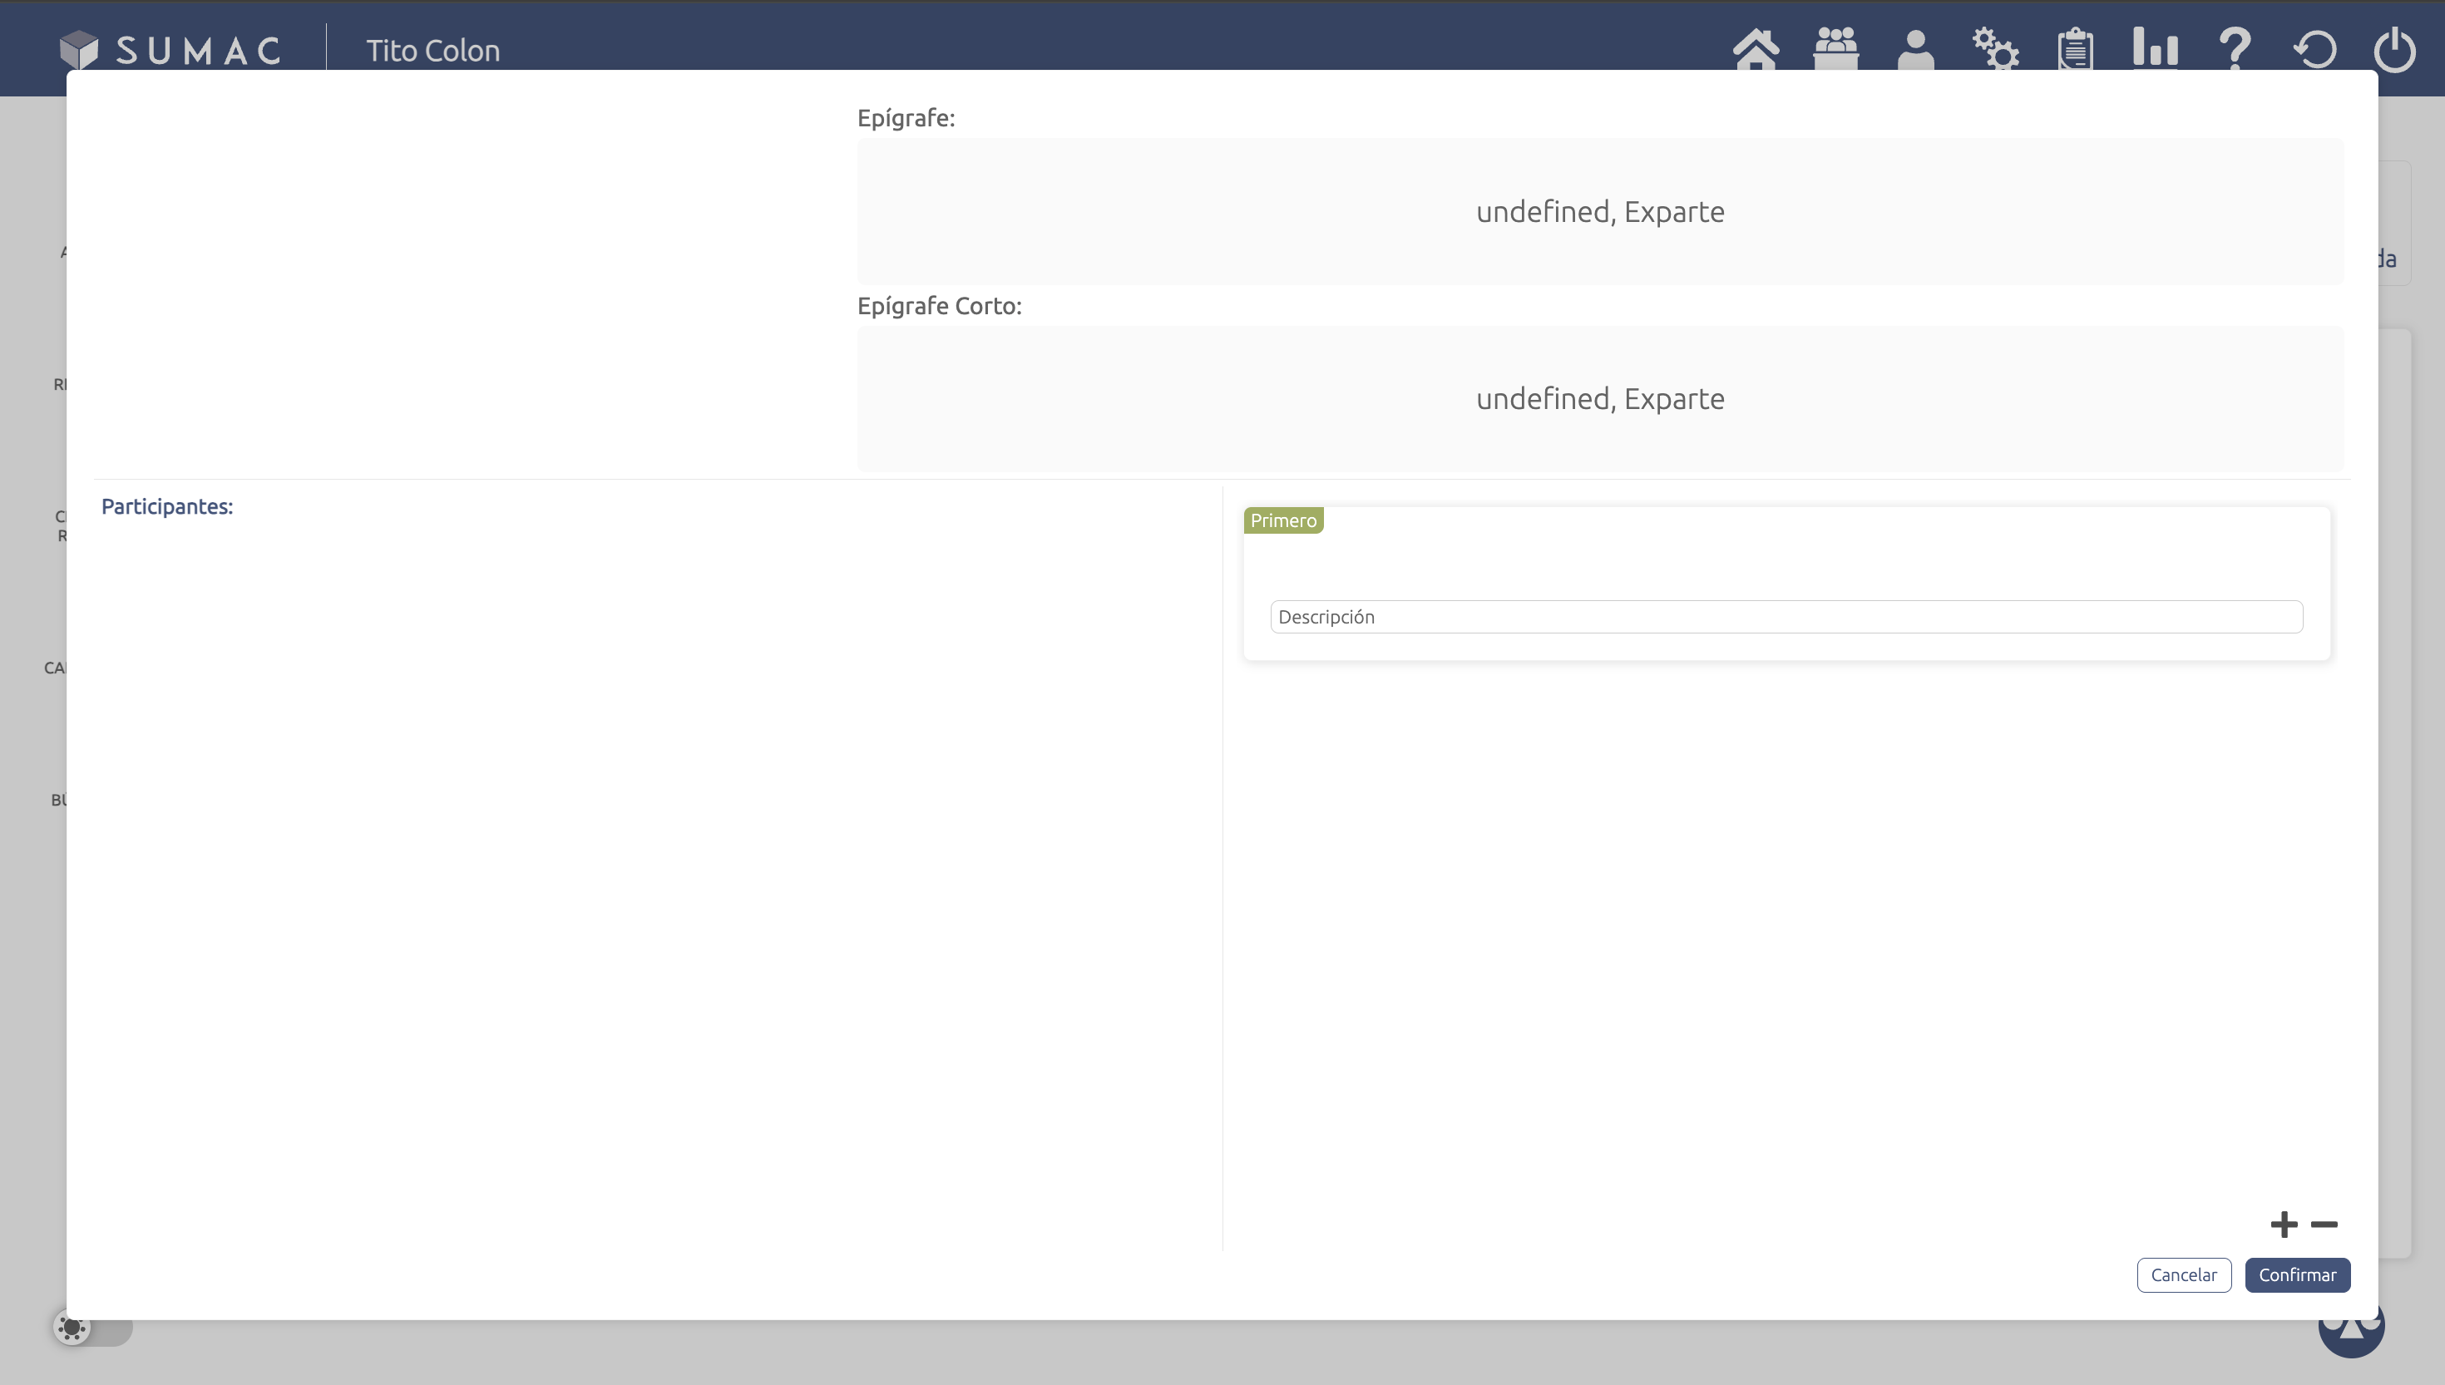Click the Epígrafe text box
The height and width of the screenshot is (1385, 2445).
click(x=1599, y=211)
